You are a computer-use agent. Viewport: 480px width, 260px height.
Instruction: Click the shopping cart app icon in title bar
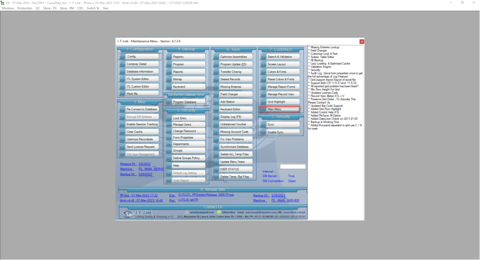click(x=3, y=2)
